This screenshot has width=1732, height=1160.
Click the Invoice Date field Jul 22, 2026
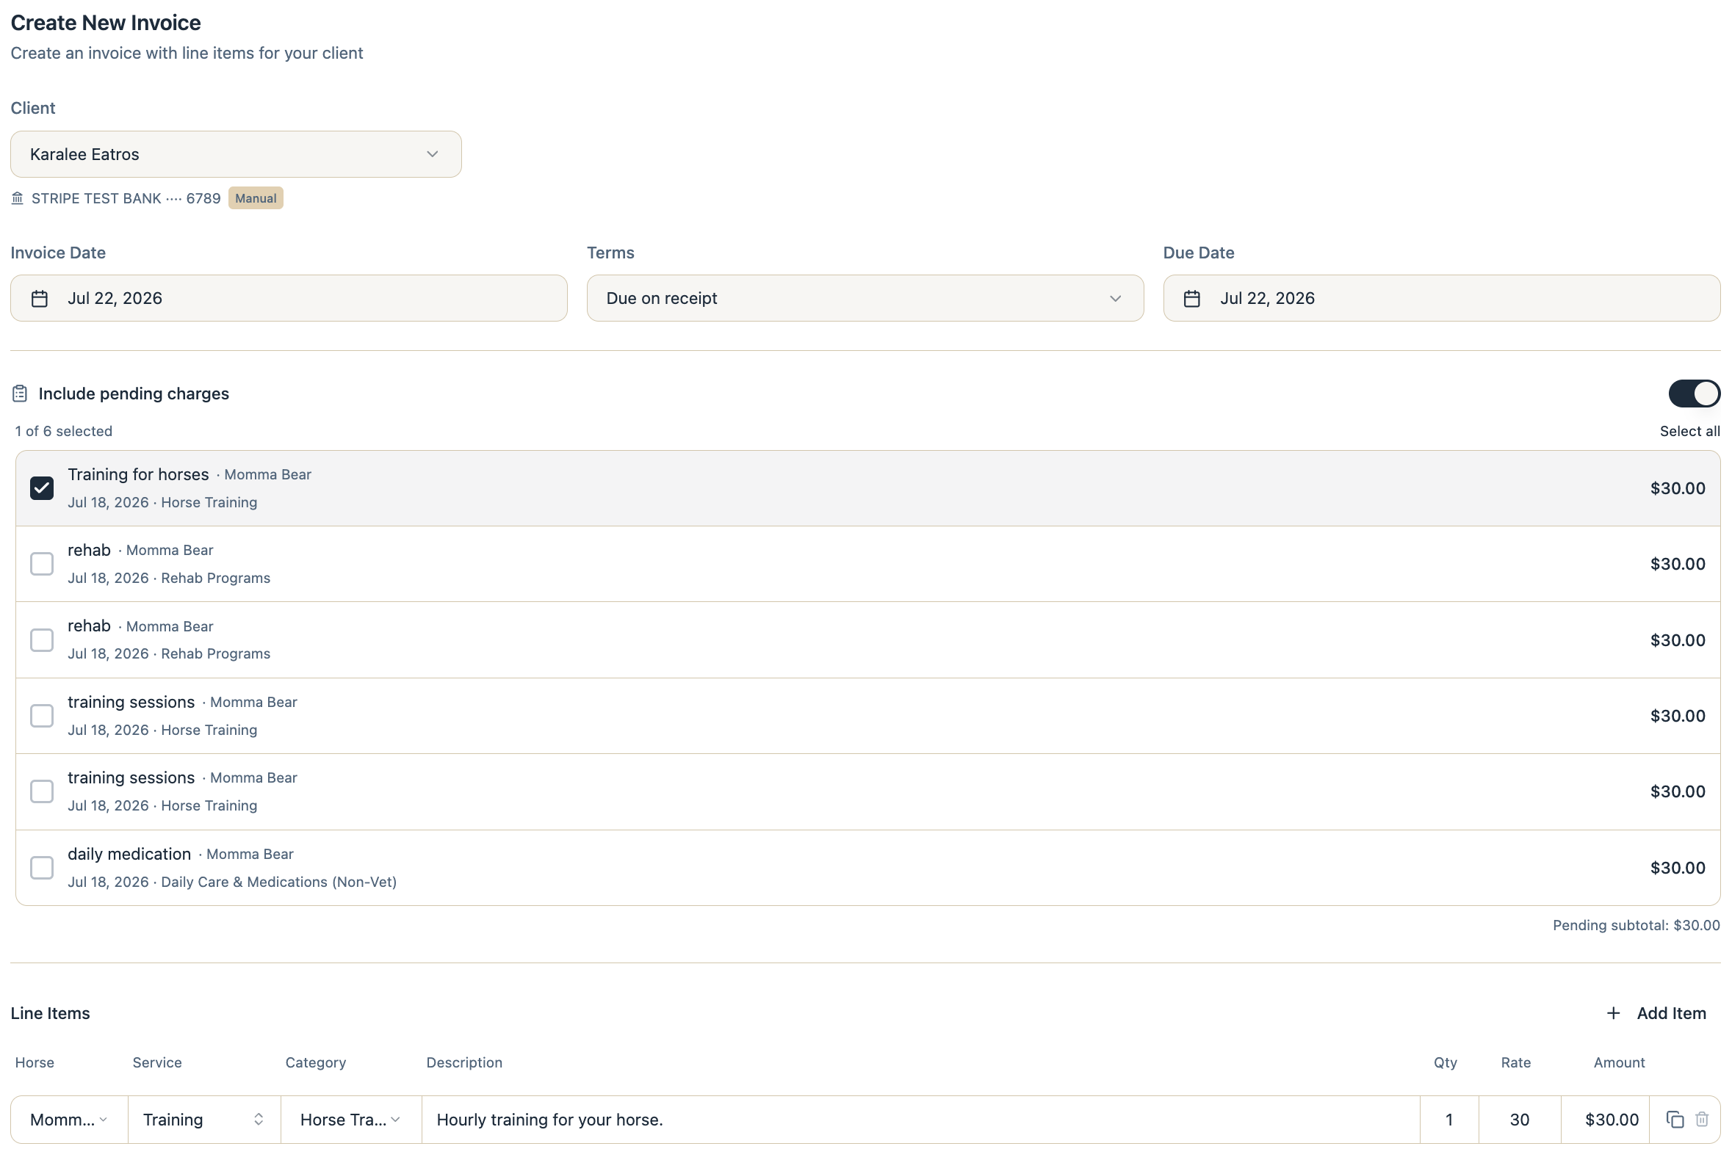pyautogui.click(x=289, y=298)
